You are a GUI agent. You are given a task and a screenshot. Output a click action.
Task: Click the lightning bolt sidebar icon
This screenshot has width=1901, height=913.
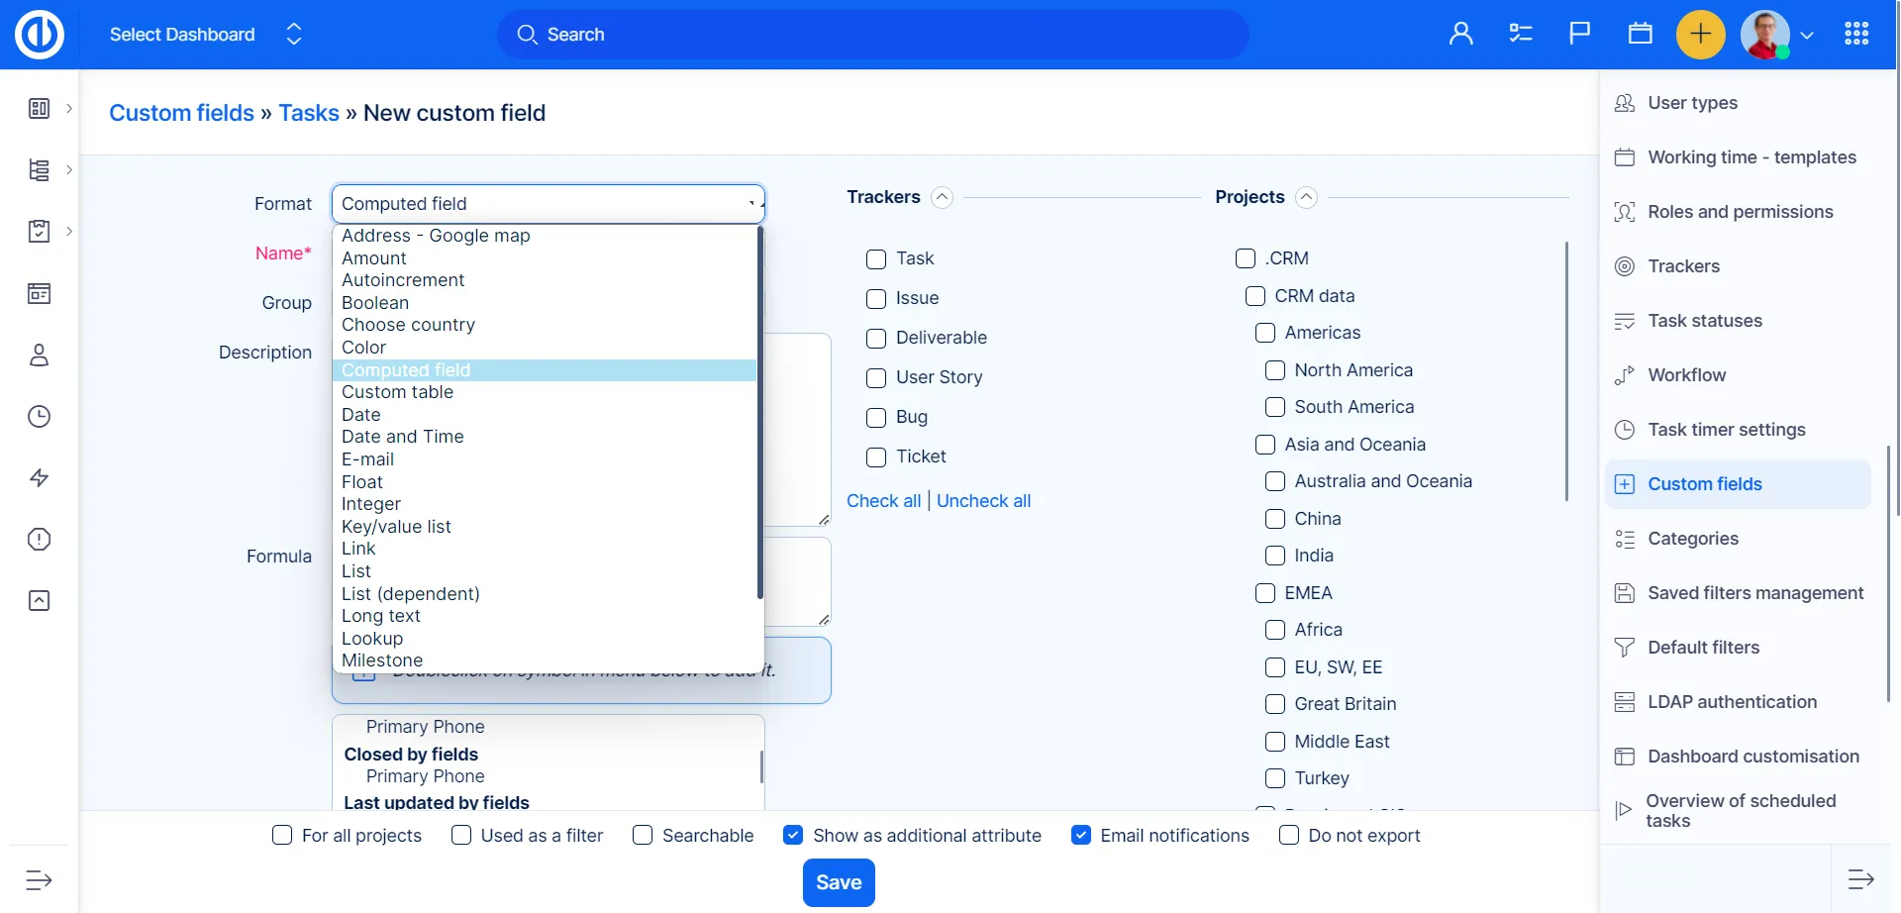tap(39, 478)
